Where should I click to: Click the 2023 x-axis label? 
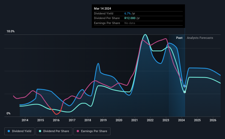(166, 120)
